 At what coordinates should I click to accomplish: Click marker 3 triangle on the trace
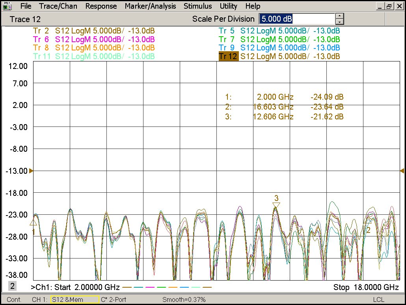point(276,205)
